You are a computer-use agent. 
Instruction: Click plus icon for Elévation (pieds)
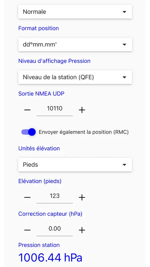82,197
